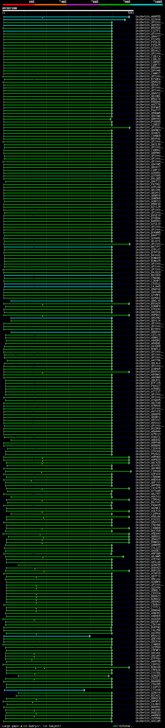Viewport: 165px width, 728px height.
Task: Open hit UniRef100_A4S796
Action: point(148,361)
